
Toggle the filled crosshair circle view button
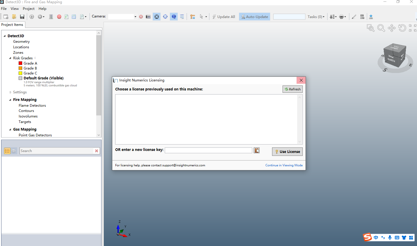tap(157, 17)
